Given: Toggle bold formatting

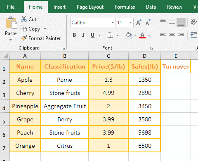Looking at the screenshot, I should (x=74, y=35).
